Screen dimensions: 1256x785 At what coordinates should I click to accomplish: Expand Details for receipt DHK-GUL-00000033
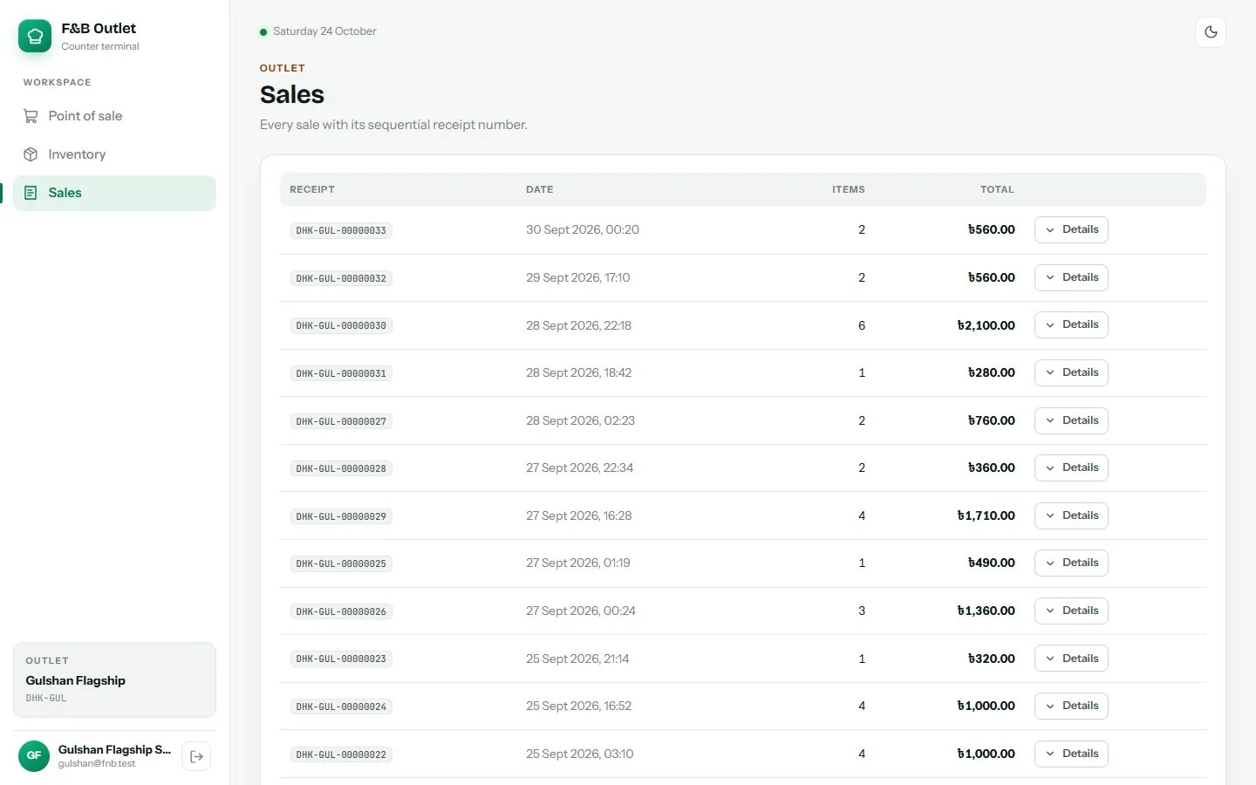(x=1071, y=229)
